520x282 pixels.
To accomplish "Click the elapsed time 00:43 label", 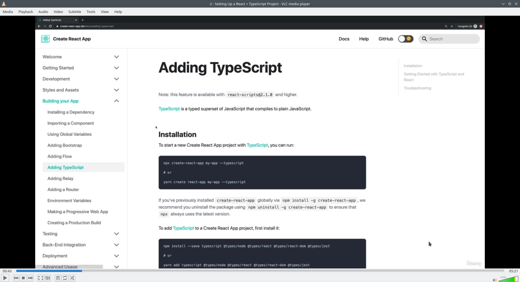I will pyautogui.click(x=7, y=271).
